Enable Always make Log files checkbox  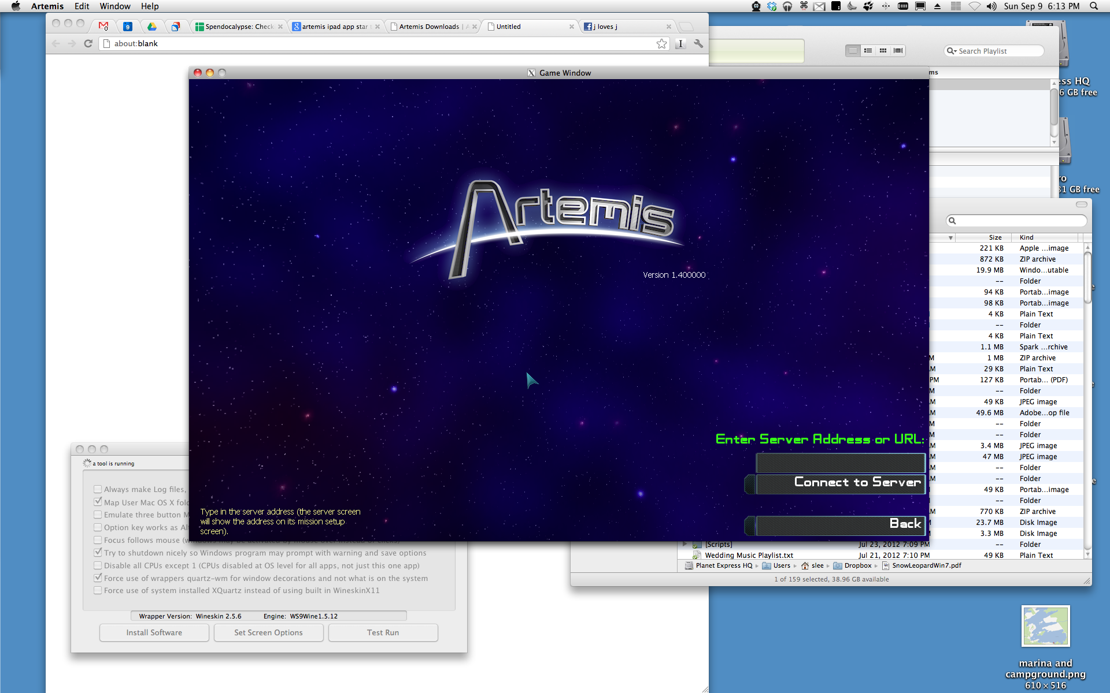tap(98, 489)
